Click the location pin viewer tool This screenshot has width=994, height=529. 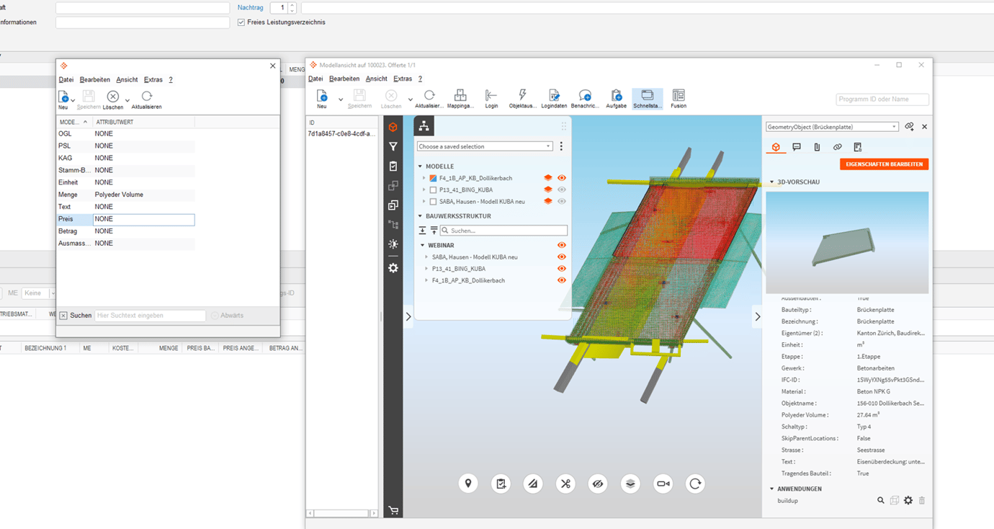[x=468, y=484]
